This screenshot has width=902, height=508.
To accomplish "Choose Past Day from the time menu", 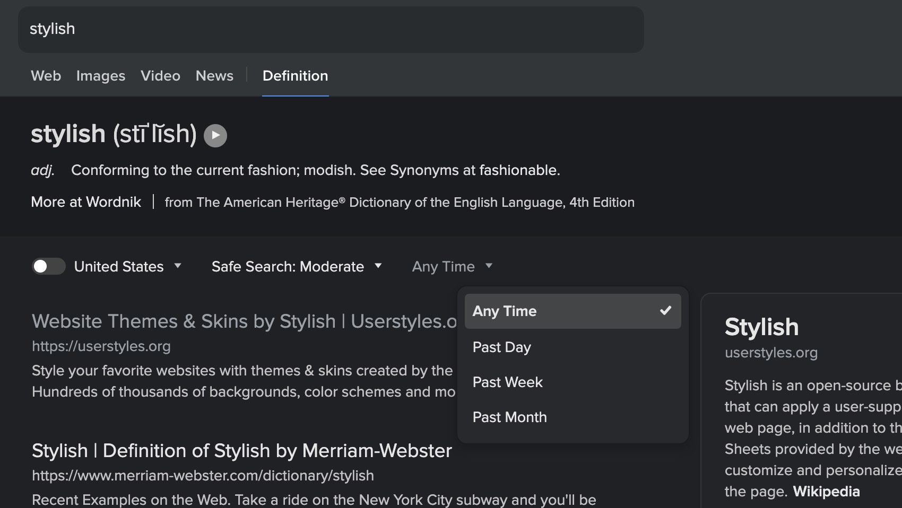I will [x=573, y=347].
